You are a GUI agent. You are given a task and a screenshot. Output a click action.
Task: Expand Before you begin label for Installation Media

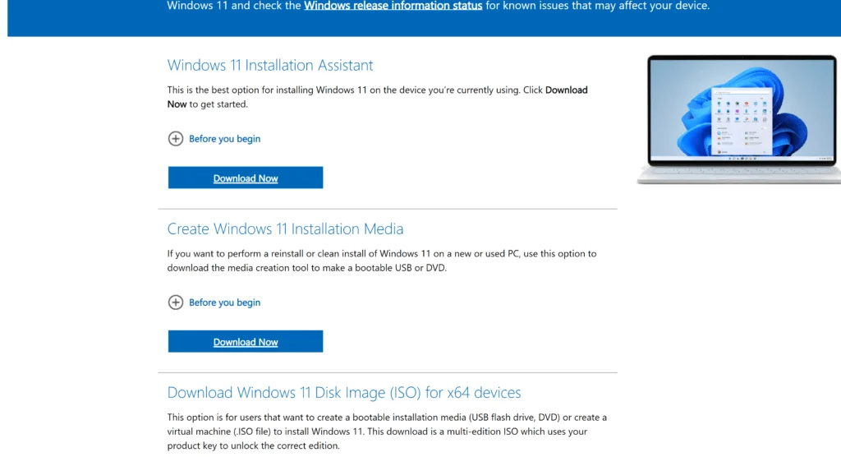pyautogui.click(x=224, y=302)
